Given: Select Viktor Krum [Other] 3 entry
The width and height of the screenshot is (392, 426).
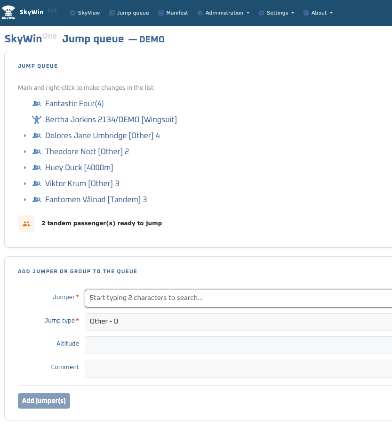Looking at the screenshot, I should click(82, 184).
